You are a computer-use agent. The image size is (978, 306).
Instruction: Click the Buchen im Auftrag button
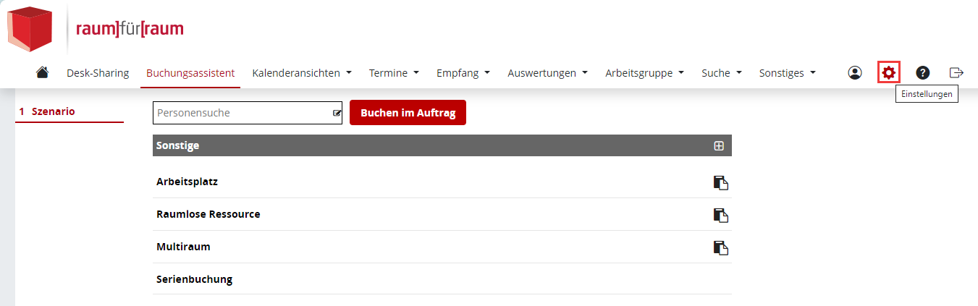[x=408, y=113]
